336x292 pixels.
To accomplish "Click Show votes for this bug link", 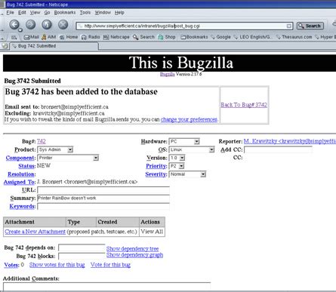I will tap(57, 265).
